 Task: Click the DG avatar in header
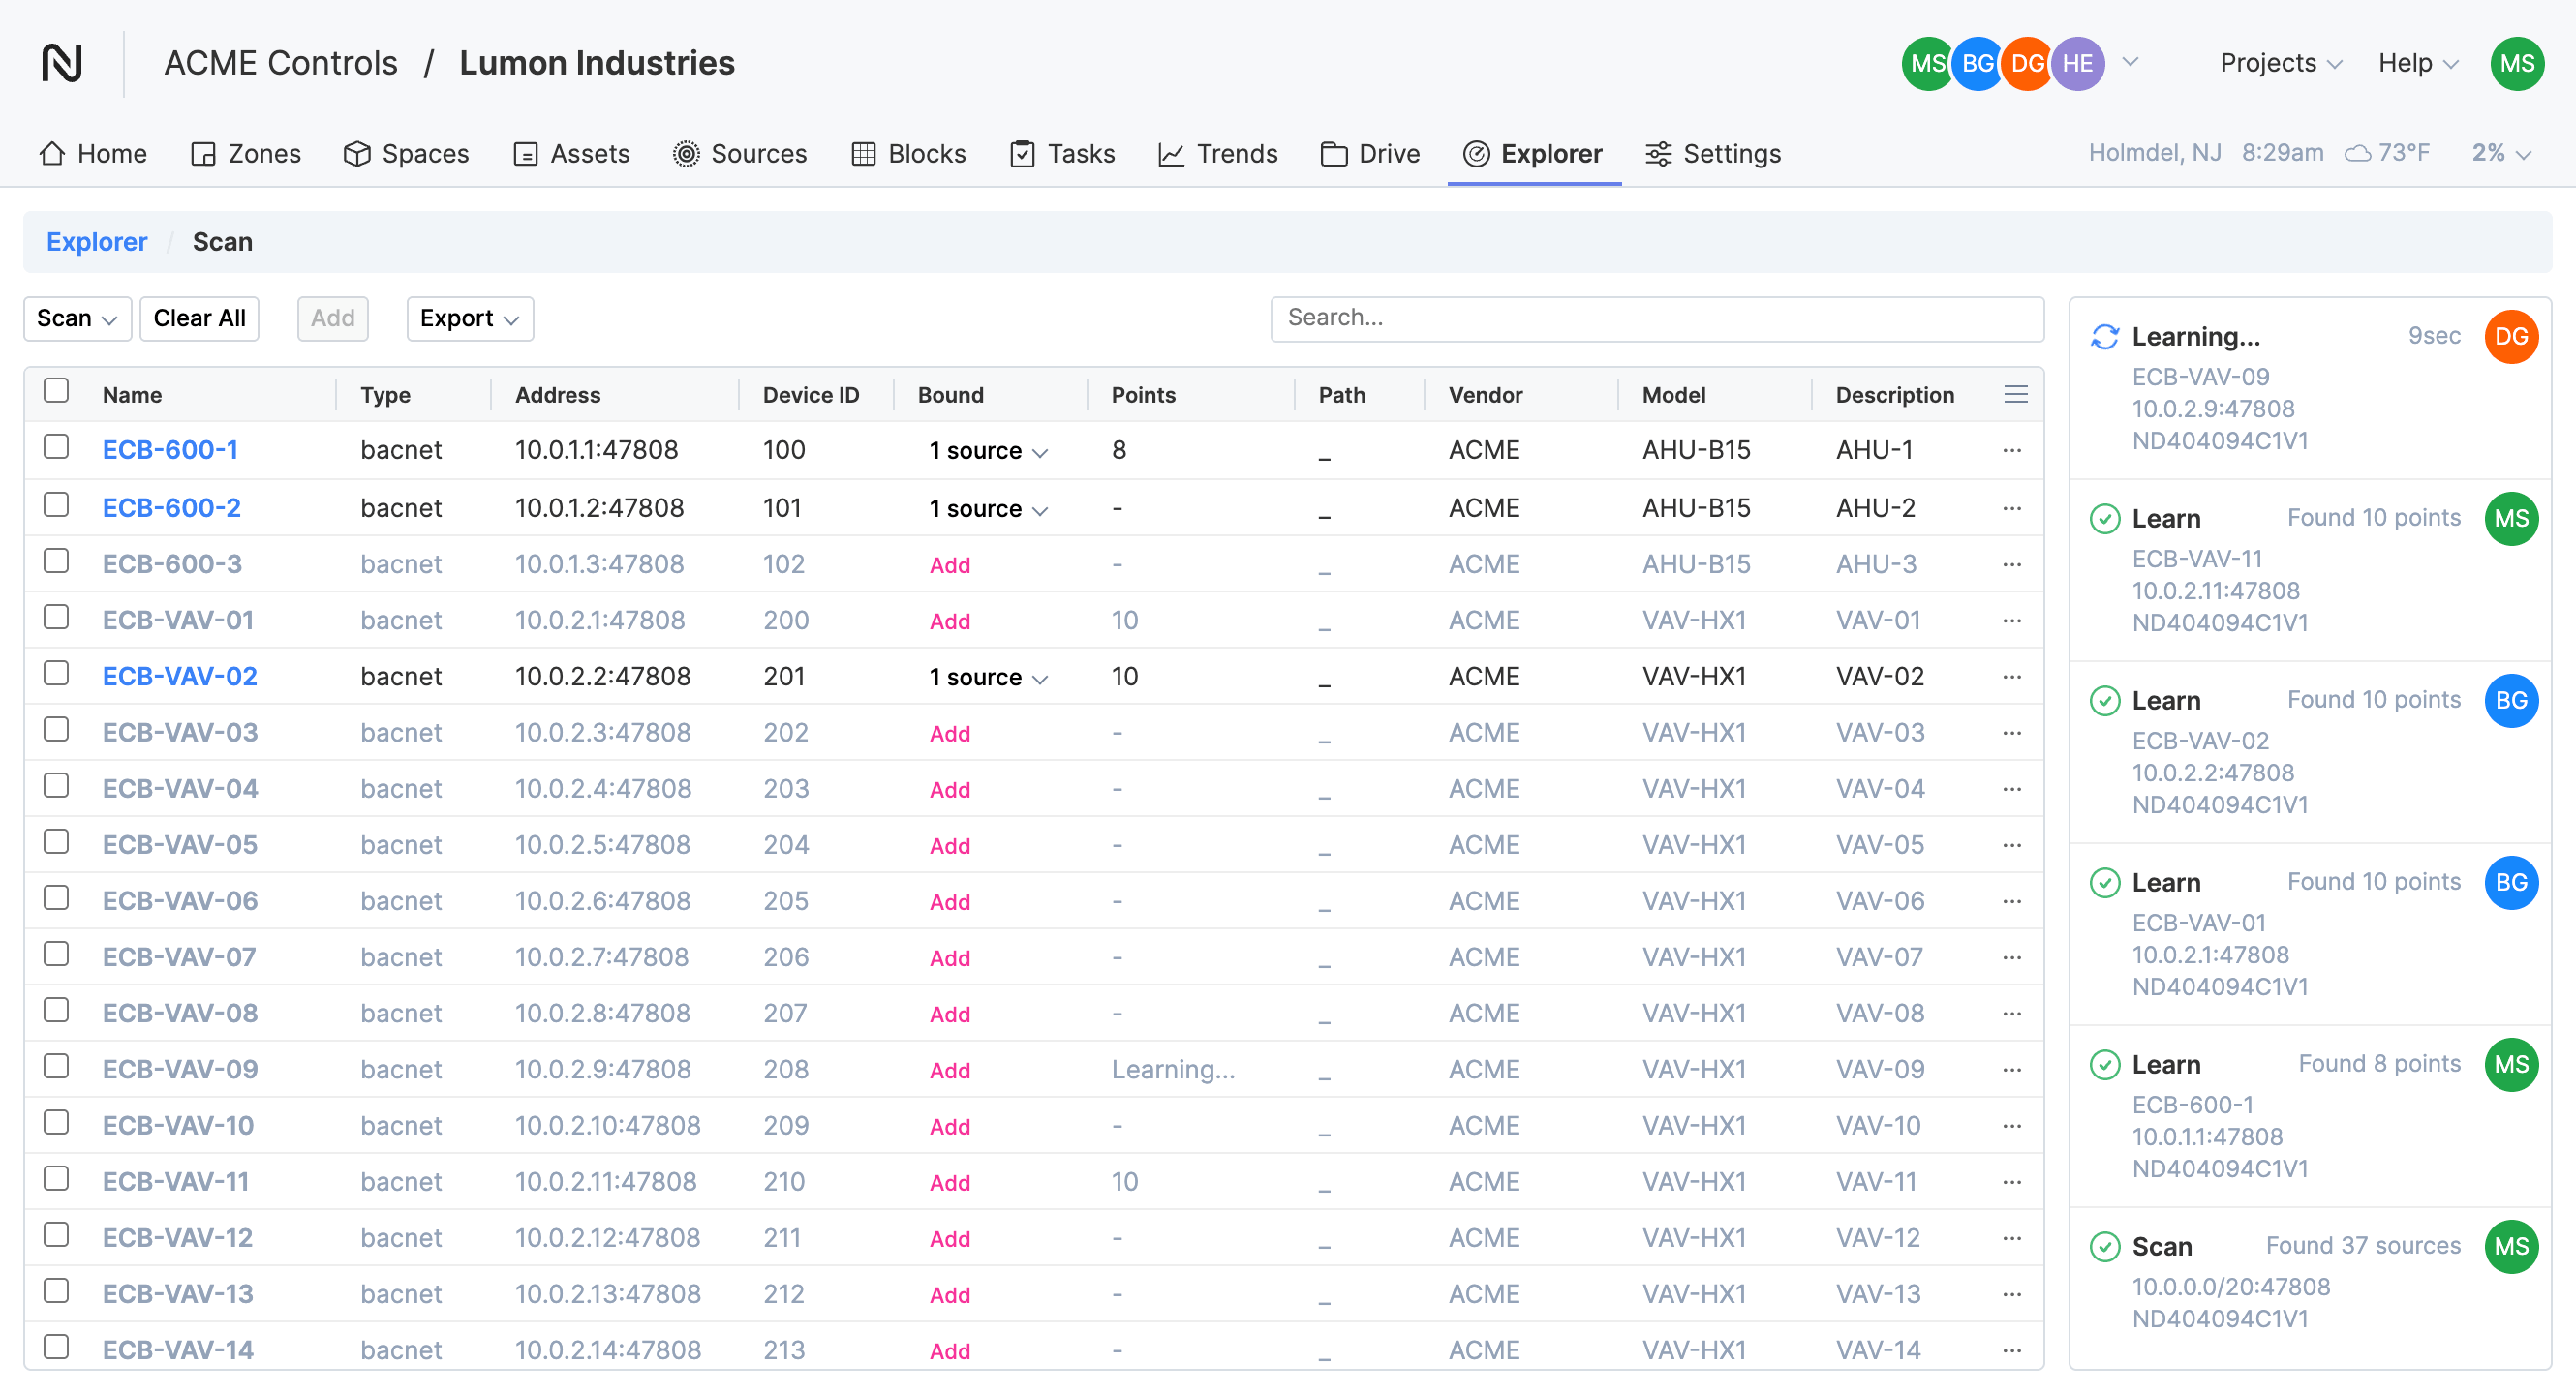[x=2026, y=63]
